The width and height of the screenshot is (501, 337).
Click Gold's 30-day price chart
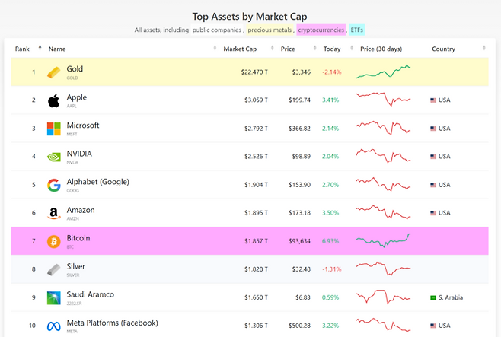coord(384,72)
